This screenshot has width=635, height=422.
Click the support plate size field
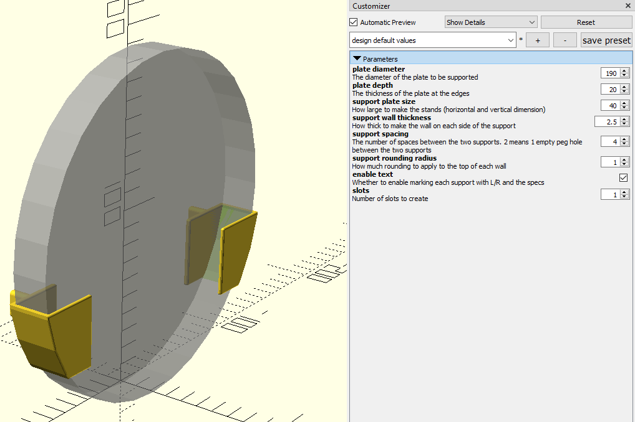609,106
